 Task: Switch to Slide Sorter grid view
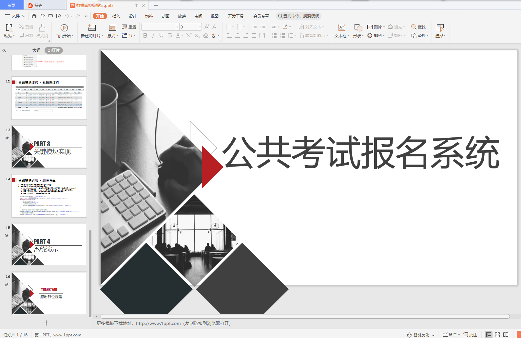coord(497,334)
